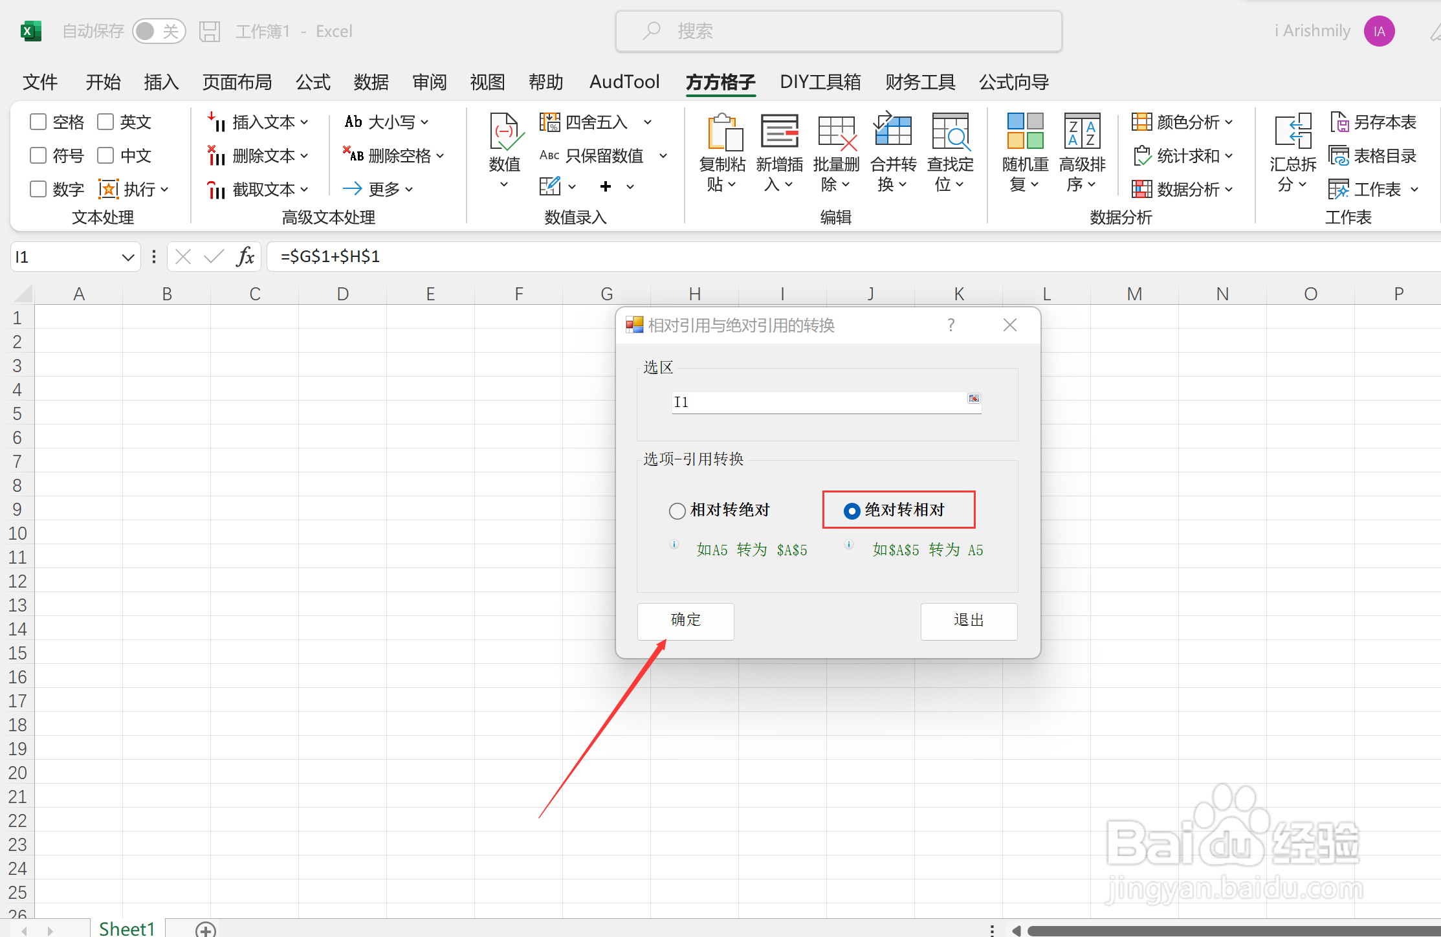Tick the 中文 checkbox

coord(105,155)
